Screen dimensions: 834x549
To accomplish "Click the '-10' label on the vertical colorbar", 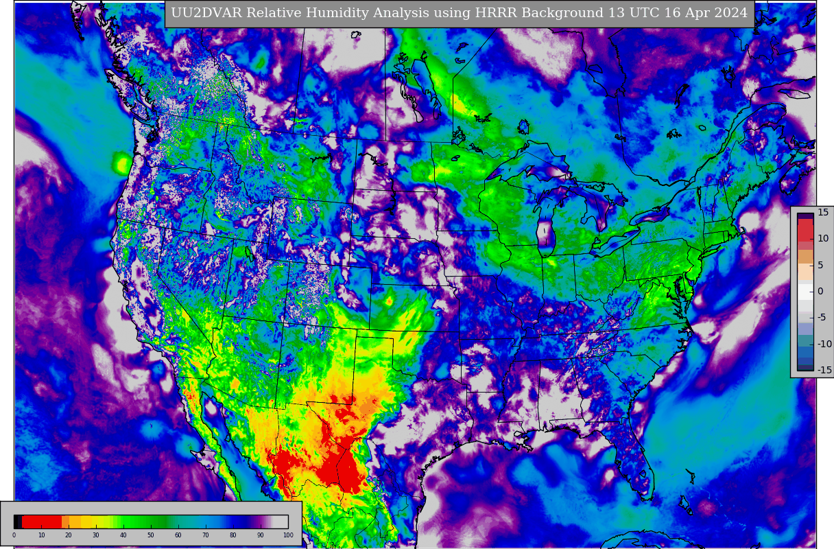I will click(824, 344).
